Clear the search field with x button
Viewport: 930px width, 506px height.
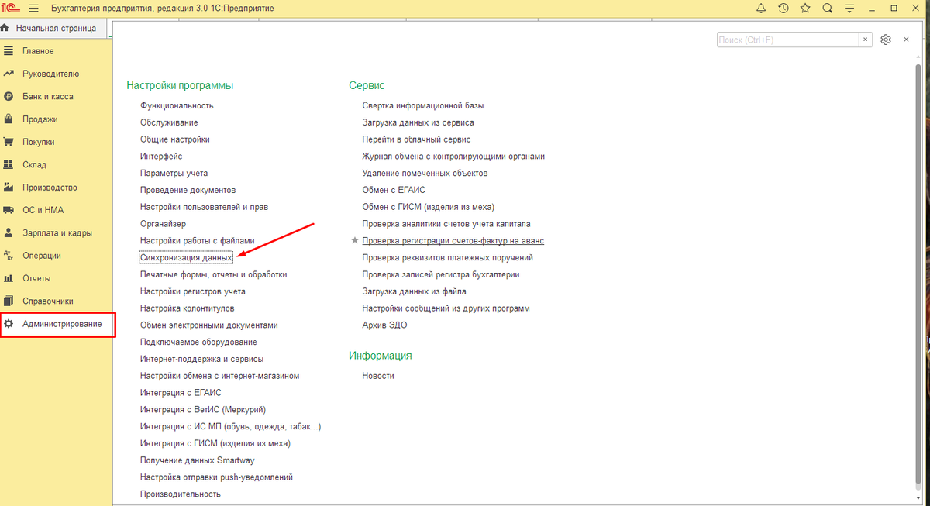865,40
